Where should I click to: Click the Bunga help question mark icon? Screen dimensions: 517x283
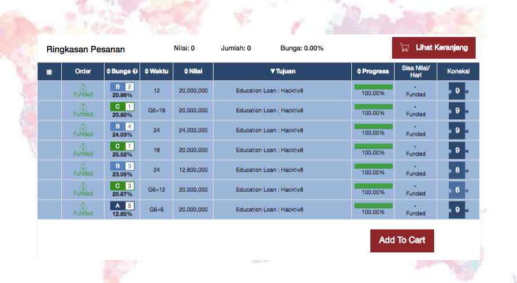[135, 71]
